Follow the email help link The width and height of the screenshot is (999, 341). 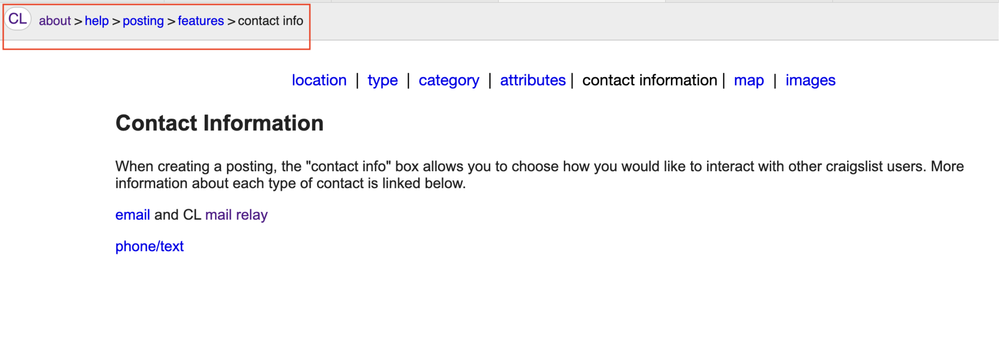[x=132, y=215]
